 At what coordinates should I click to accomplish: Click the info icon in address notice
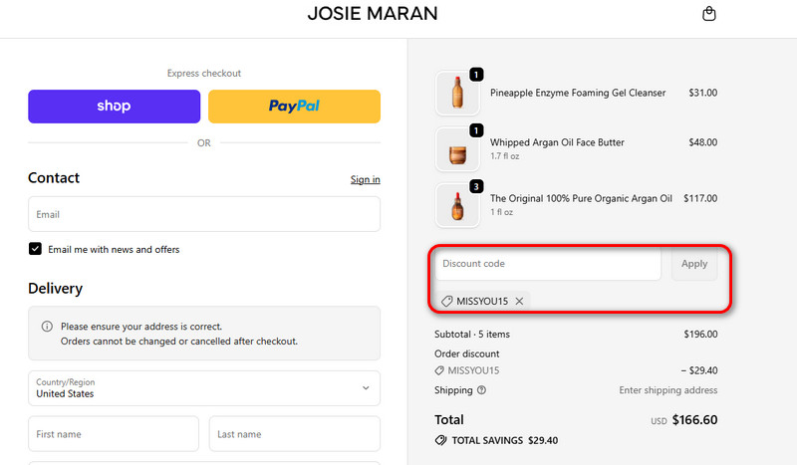[x=47, y=327]
